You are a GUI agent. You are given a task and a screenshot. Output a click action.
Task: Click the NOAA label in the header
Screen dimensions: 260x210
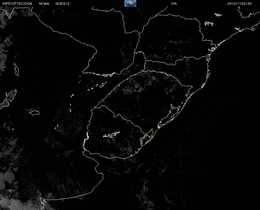click(44, 4)
